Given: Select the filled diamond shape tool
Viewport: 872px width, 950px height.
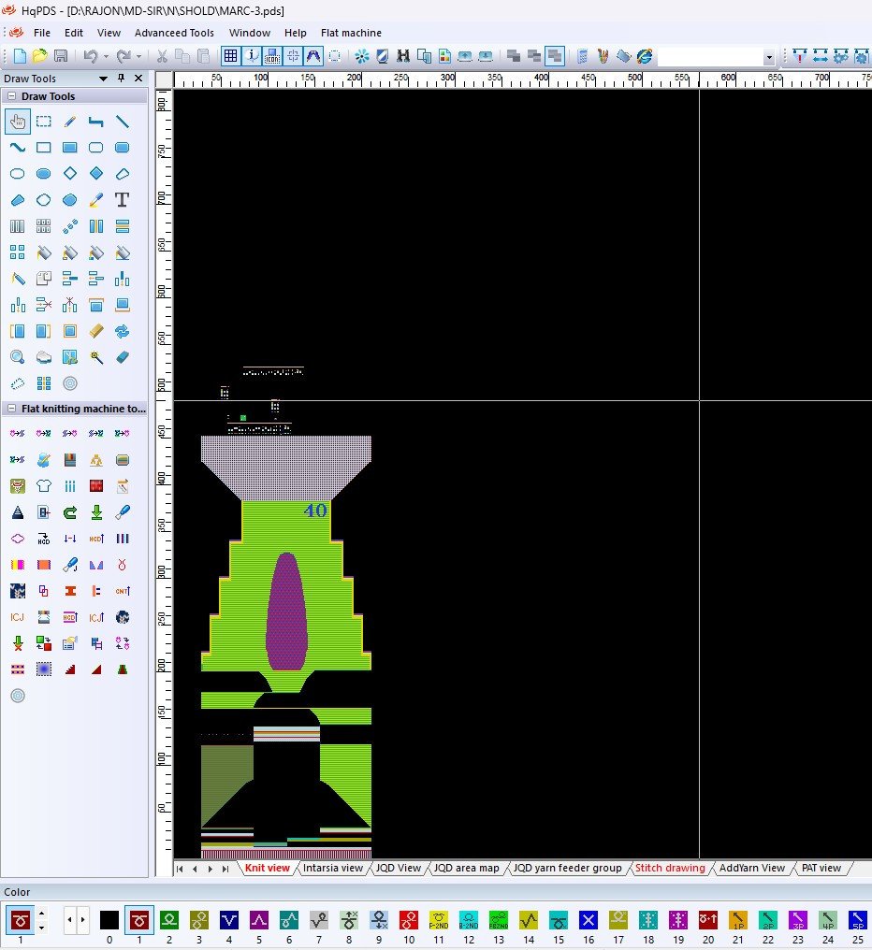Looking at the screenshot, I should tap(95, 174).
